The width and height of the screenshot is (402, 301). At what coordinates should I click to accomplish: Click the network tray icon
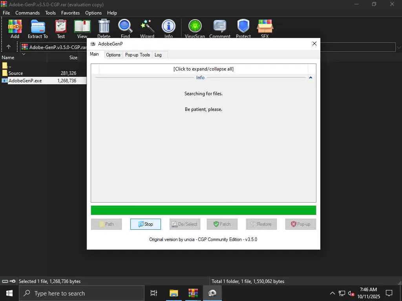(x=342, y=293)
